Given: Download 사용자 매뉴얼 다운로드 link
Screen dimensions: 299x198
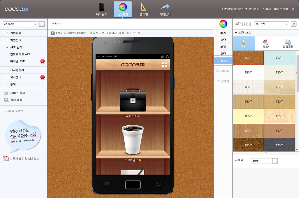Looking at the screenshot, I should coord(25,159).
